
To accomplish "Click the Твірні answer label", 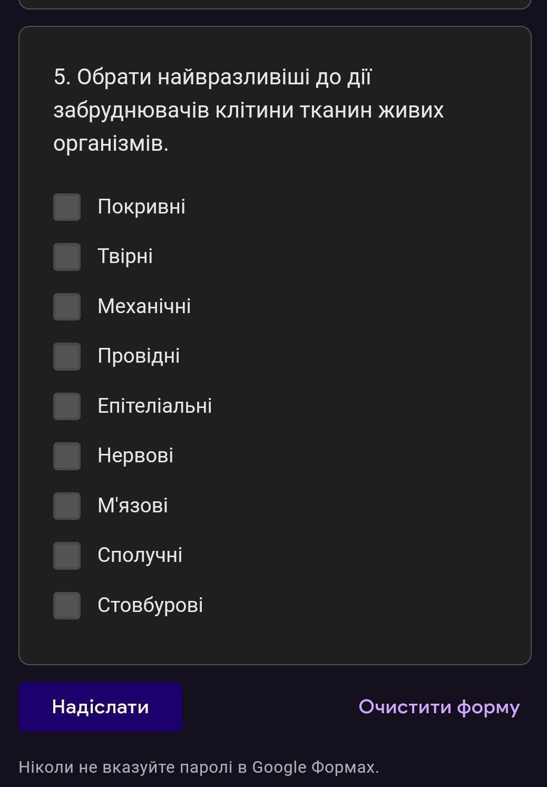I will [125, 256].
